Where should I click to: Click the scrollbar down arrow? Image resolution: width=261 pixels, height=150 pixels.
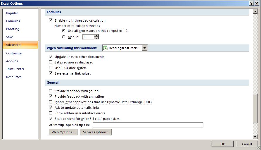(255, 137)
